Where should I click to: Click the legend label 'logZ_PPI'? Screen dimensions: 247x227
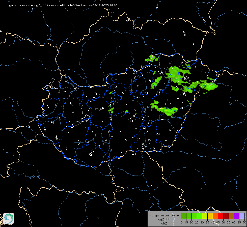pos(164,219)
